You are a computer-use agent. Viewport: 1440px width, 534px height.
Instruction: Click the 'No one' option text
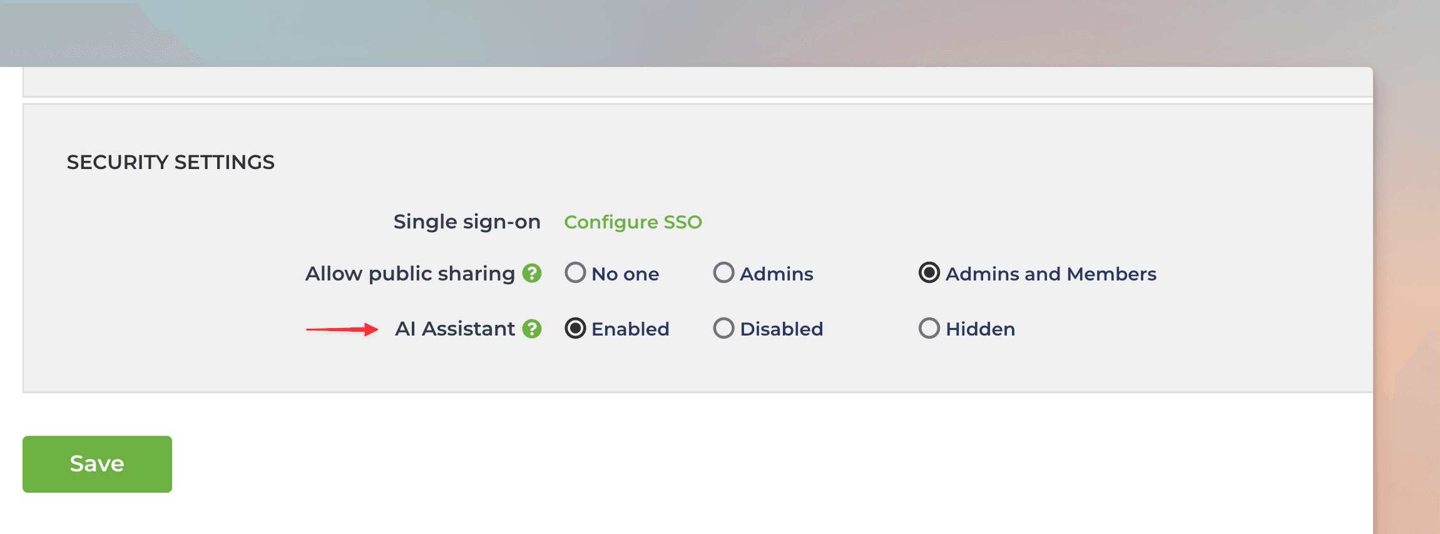(x=625, y=274)
